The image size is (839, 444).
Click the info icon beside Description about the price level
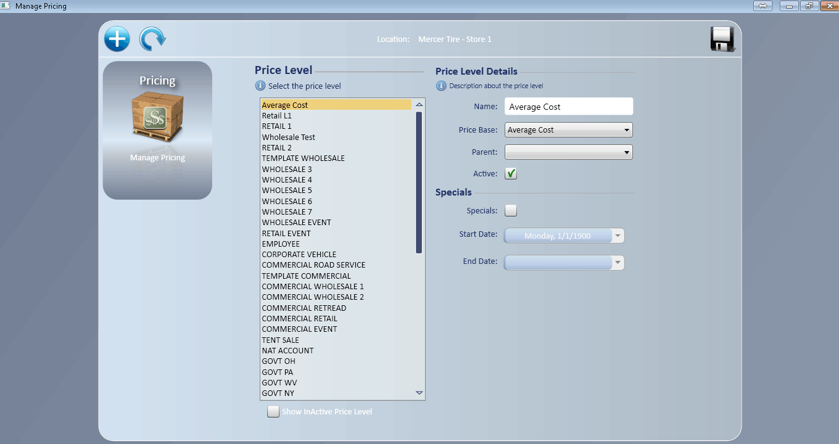click(x=441, y=86)
